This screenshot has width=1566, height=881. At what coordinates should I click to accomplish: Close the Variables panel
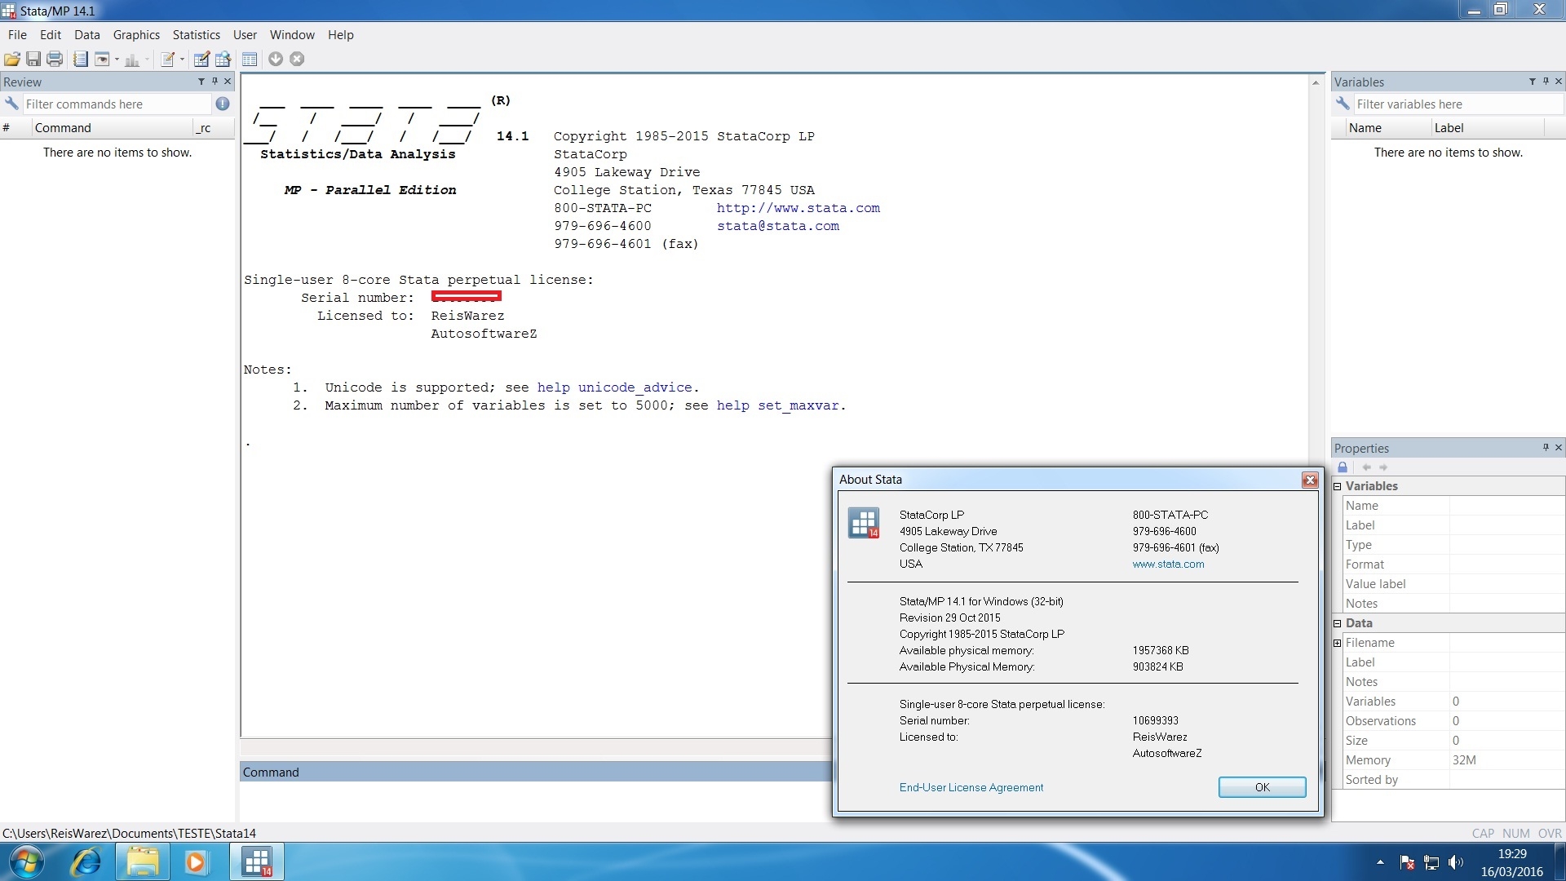tap(1559, 82)
